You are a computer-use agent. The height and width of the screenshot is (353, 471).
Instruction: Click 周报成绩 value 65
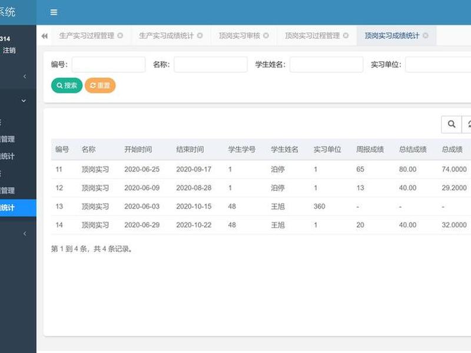click(360, 169)
